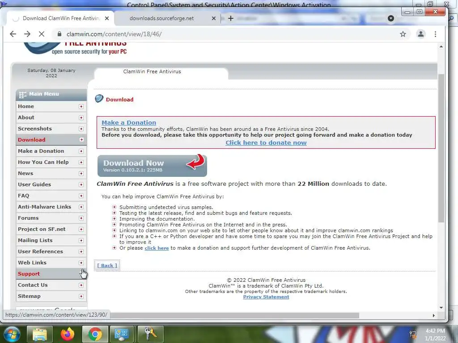This screenshot has height=343, width=458.
Task: Click the keys icon on the taskbar
Action: point(150,334)
